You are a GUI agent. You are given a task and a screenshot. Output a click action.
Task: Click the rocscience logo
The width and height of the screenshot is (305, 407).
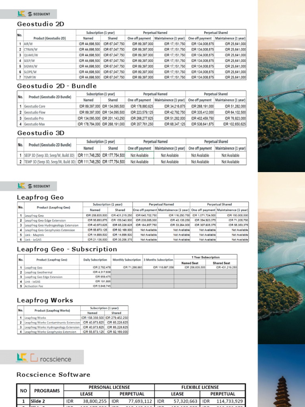(51, 359)
